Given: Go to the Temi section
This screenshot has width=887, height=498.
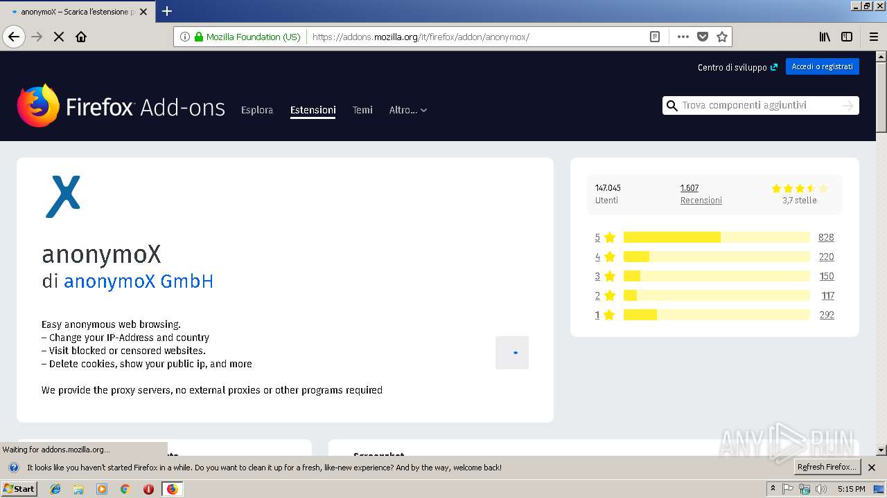Looking at the screenshot, I should [362, 110].
